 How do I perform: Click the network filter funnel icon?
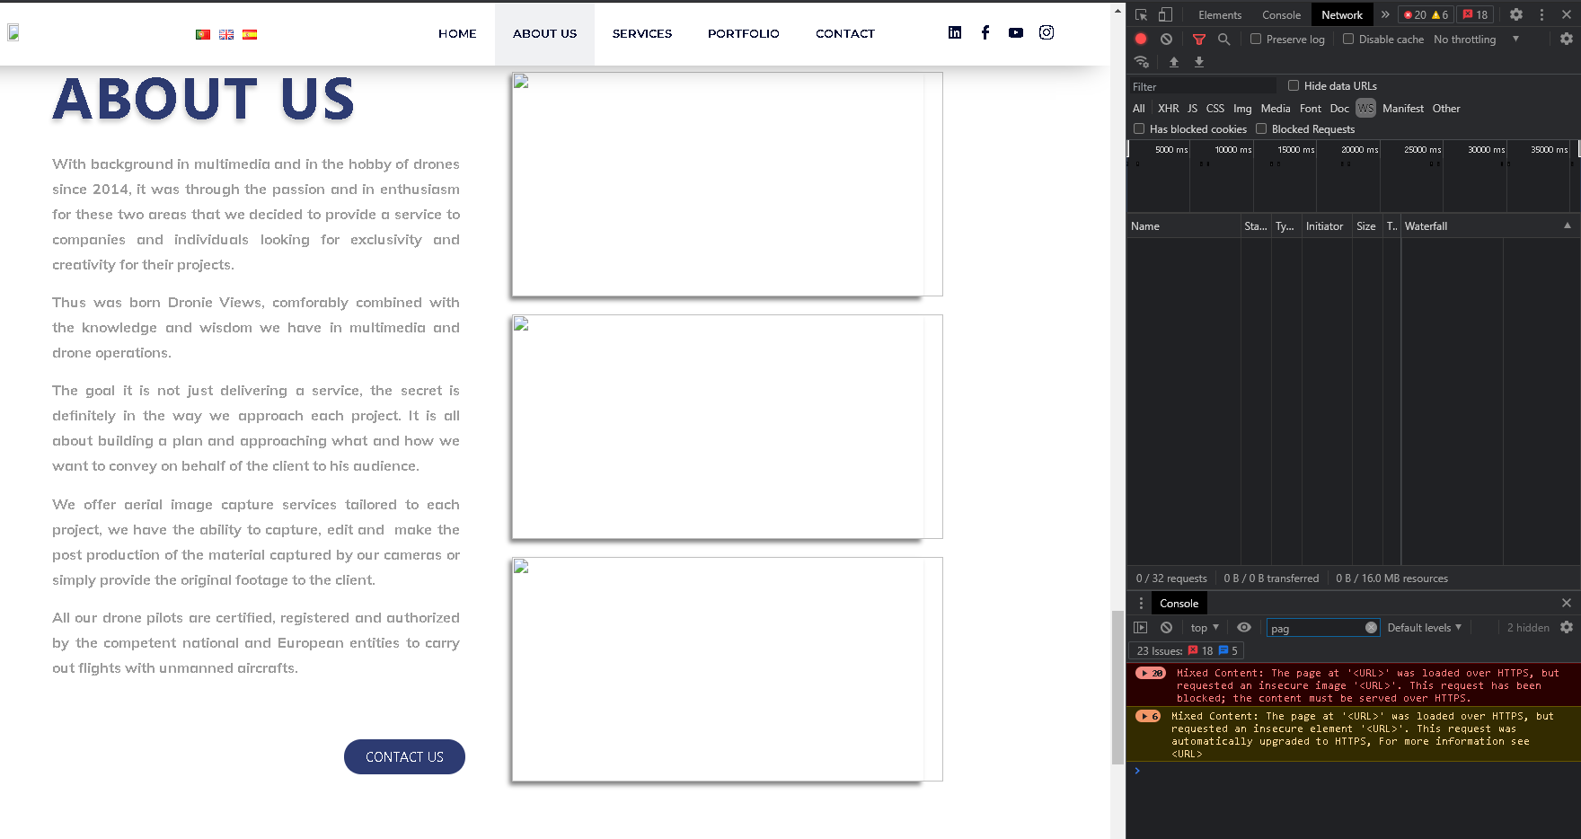(1198, 40)
